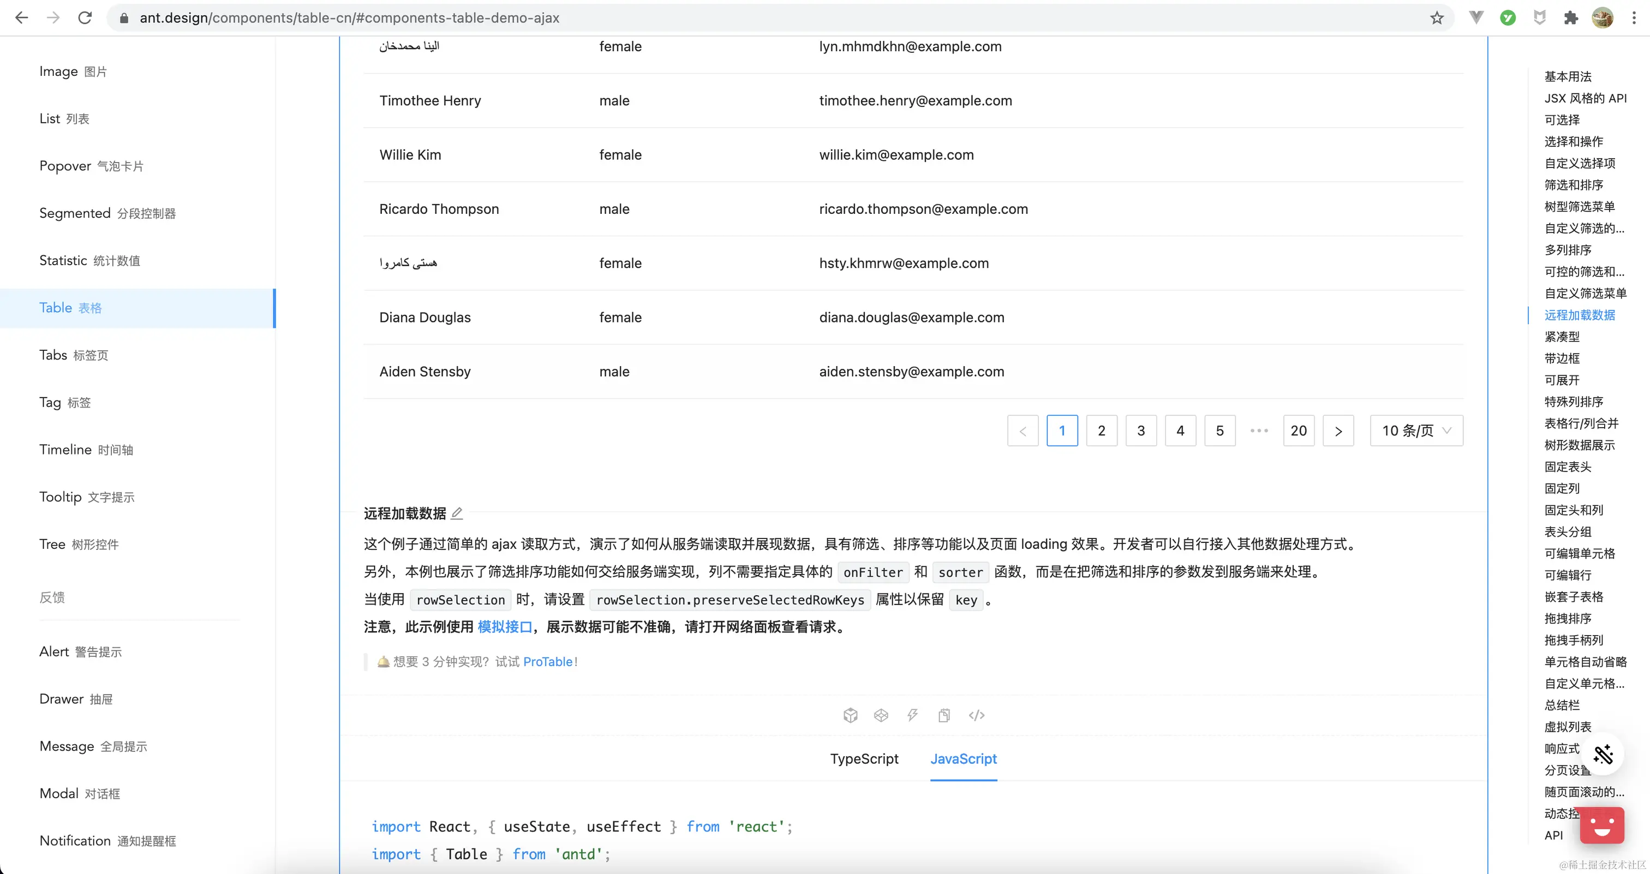Open demo in StackBlitz lightning icon

pos(912,715)
